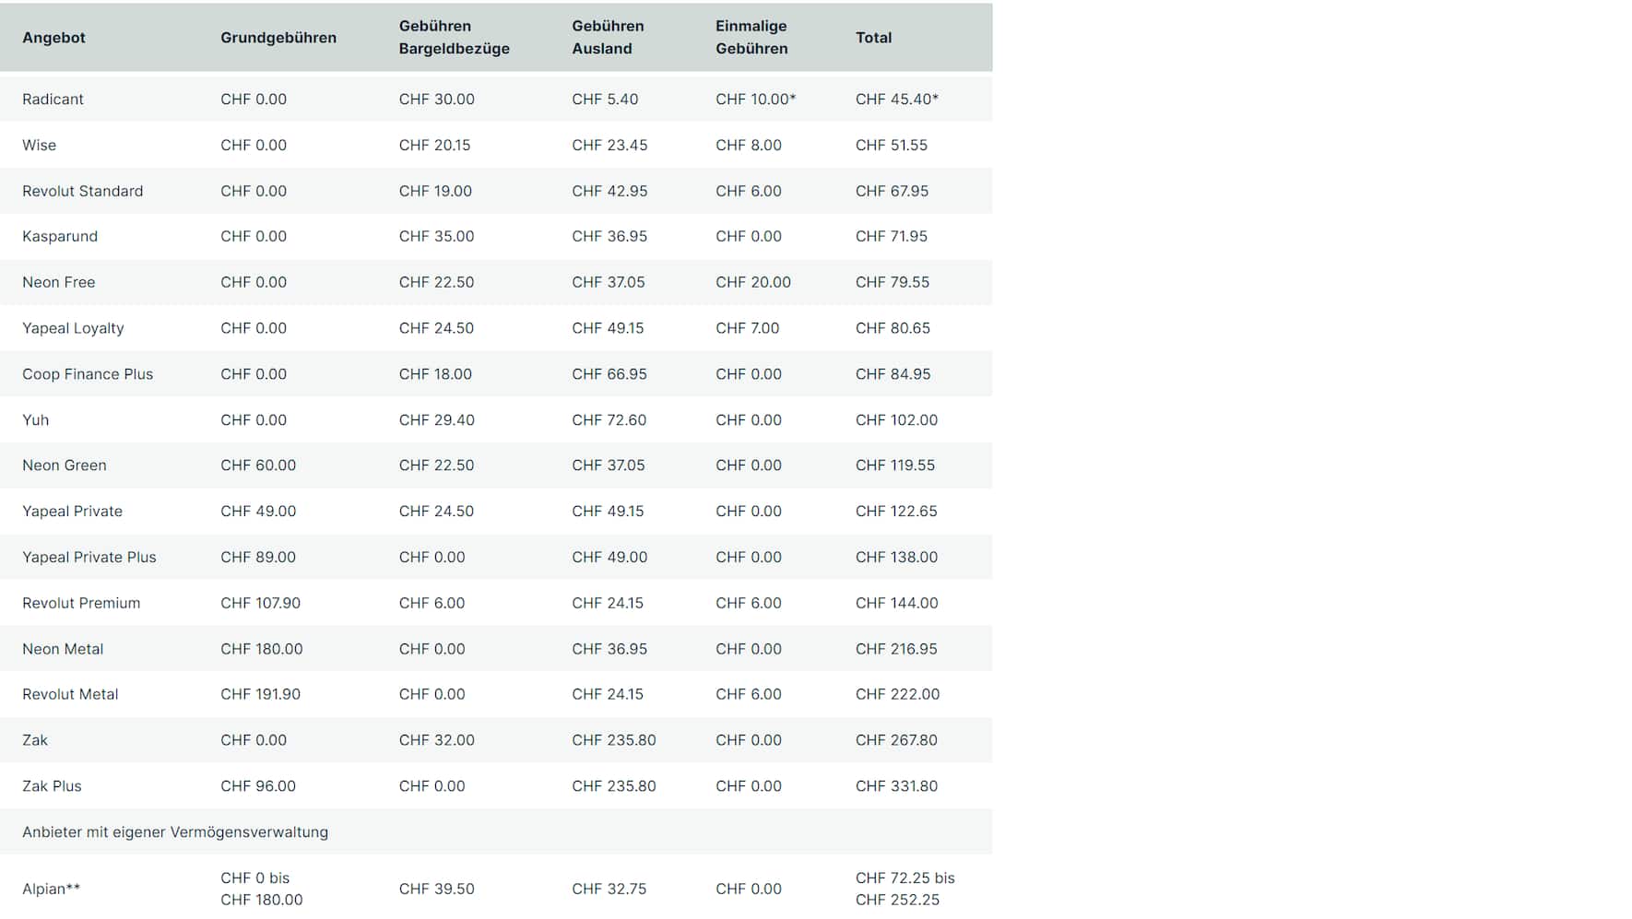
Task: Click the Total column header
Action: (873, 38)
